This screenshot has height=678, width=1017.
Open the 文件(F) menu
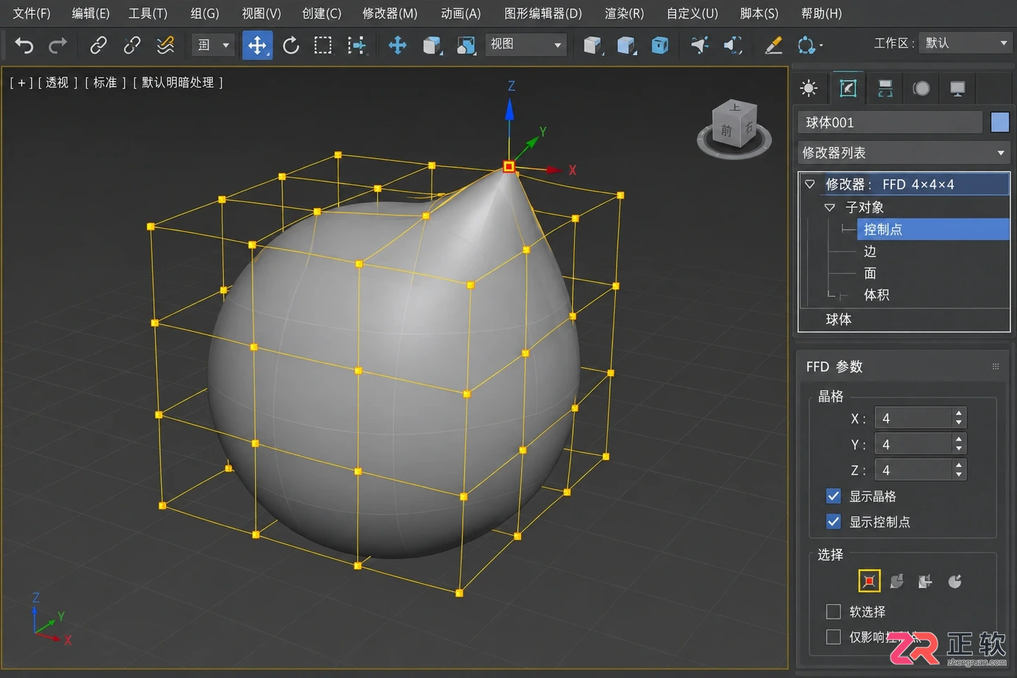(x=32, y=13)
